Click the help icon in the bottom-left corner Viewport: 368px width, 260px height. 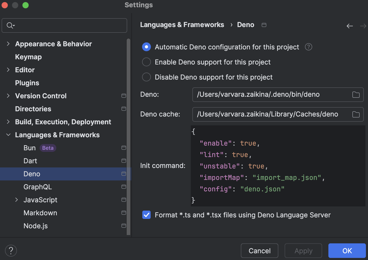(11, 250)
